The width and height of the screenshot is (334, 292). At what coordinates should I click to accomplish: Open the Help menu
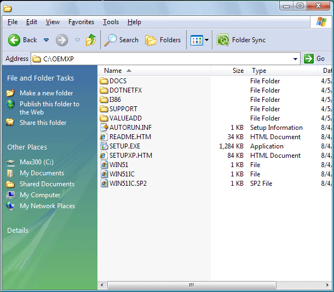click(x=134, y=22)
